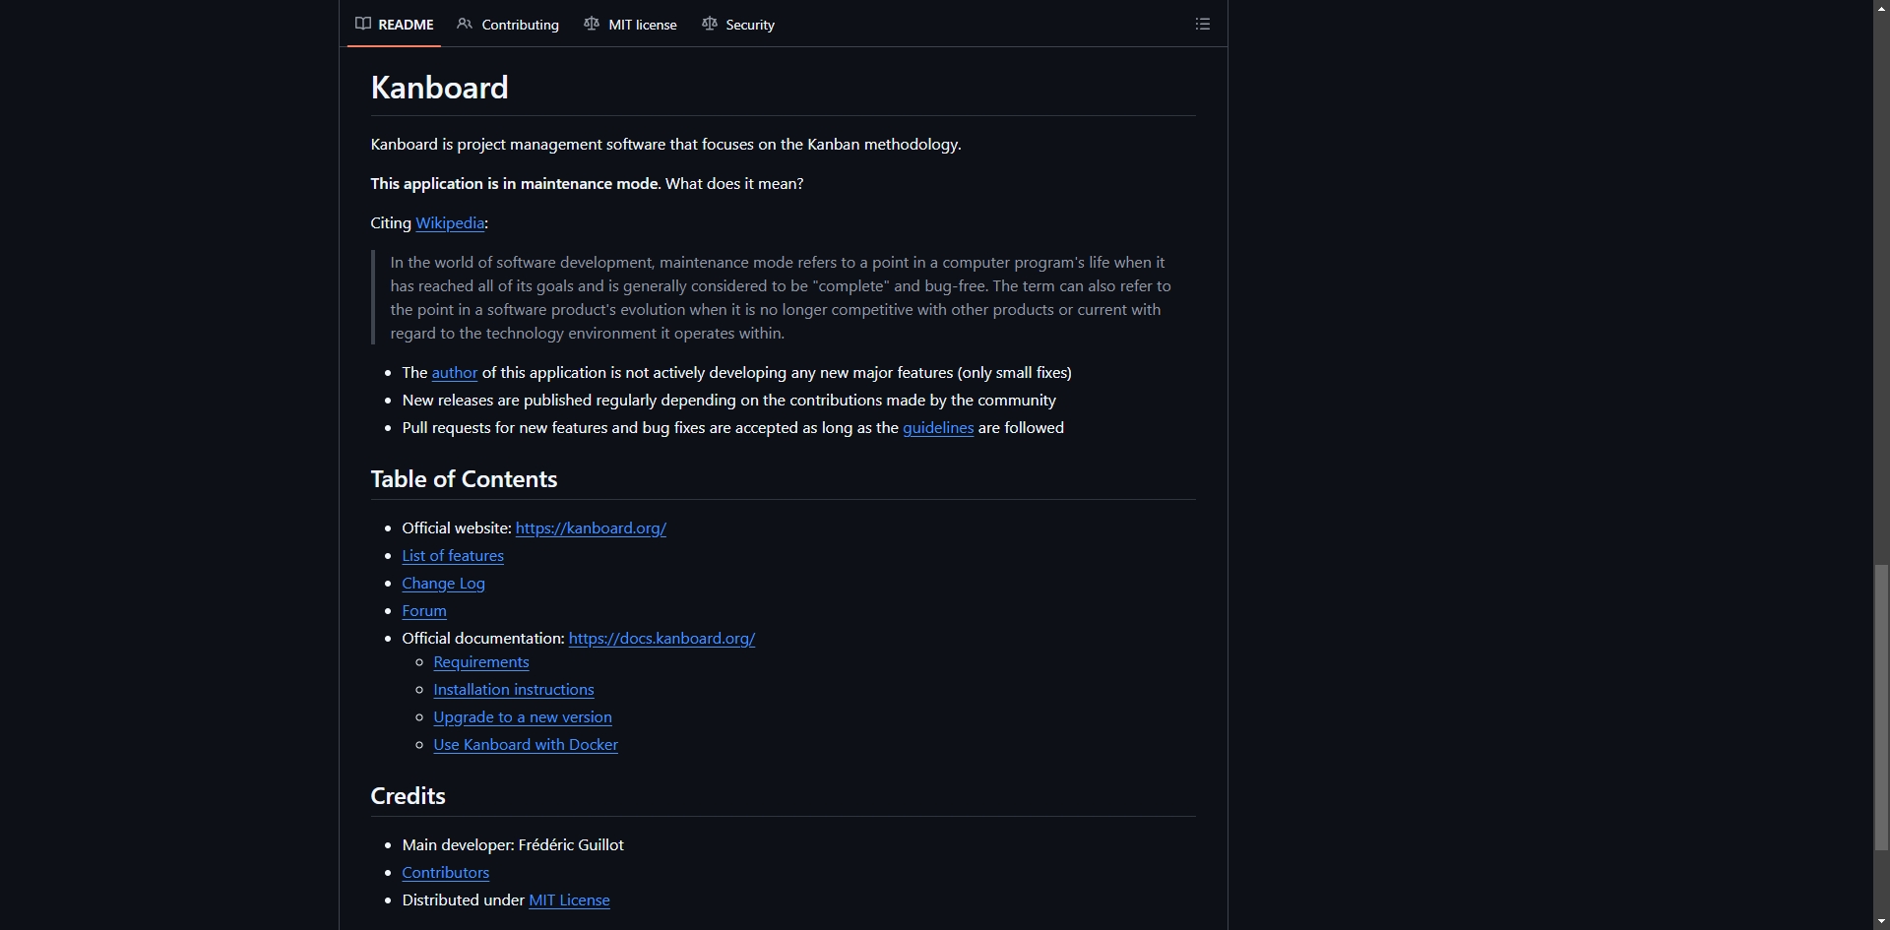Click the page vertical scrollbar thumb
This screenshot has width=1890, height=930.
1881,707
